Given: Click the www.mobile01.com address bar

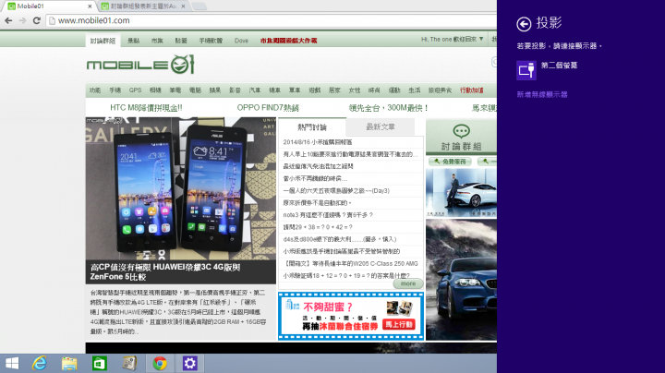Looking at the screenshot, I should point(272,20).
